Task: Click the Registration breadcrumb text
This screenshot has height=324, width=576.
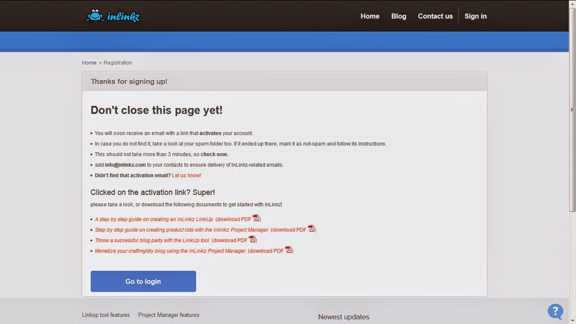Action: (118, 63)
